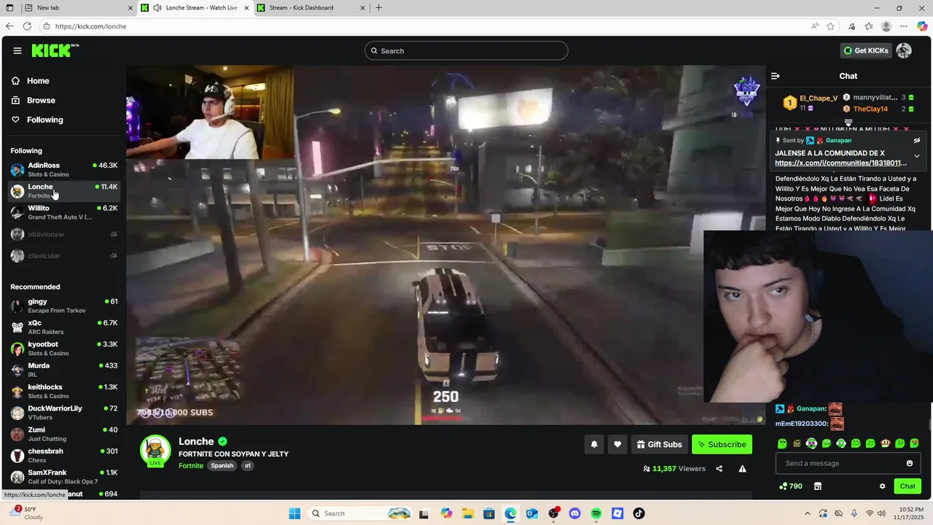933x525 pixels.
Task: Click the Get KICKs button
Action: click(866, 50)
